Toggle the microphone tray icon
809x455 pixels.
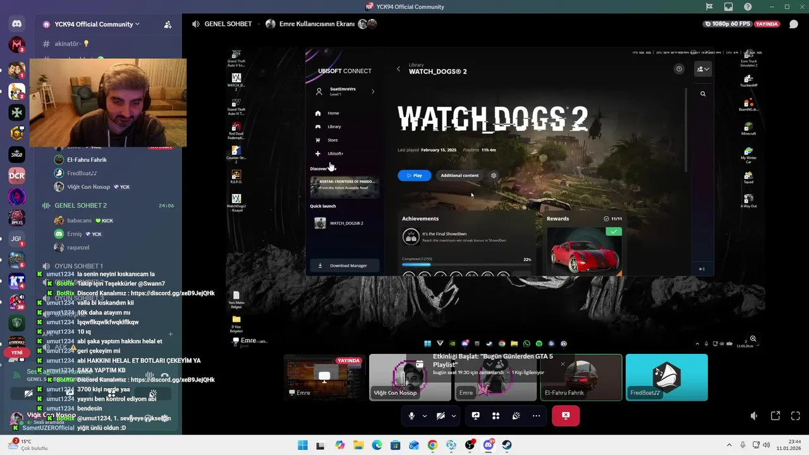(743, 445)
